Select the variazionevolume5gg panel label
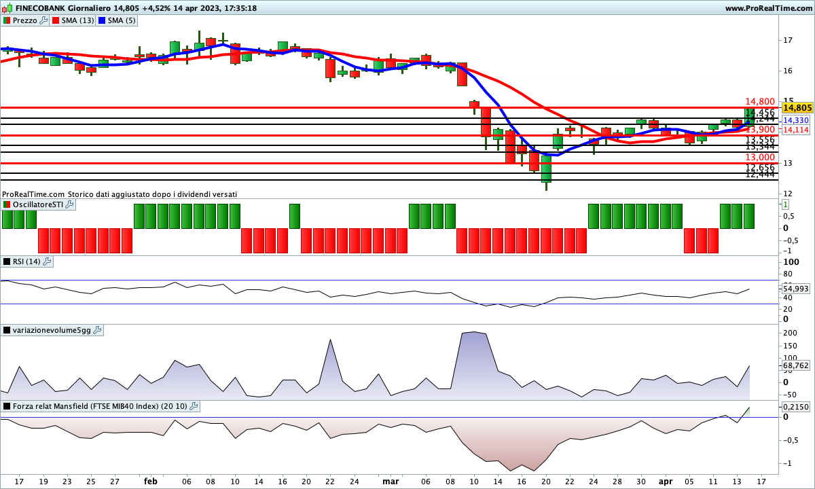The height and width of the screenshot is (489, 815). pyautogui.click(x=52, y=330)
